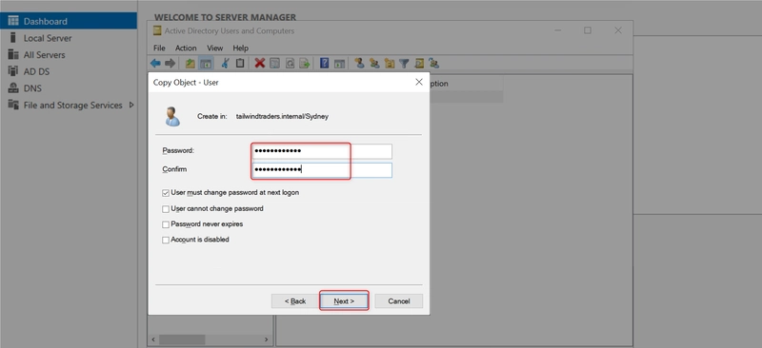Click the All Servers icon in sidebar
Viewport: 762px width, 348px height.
pos(13,54)
